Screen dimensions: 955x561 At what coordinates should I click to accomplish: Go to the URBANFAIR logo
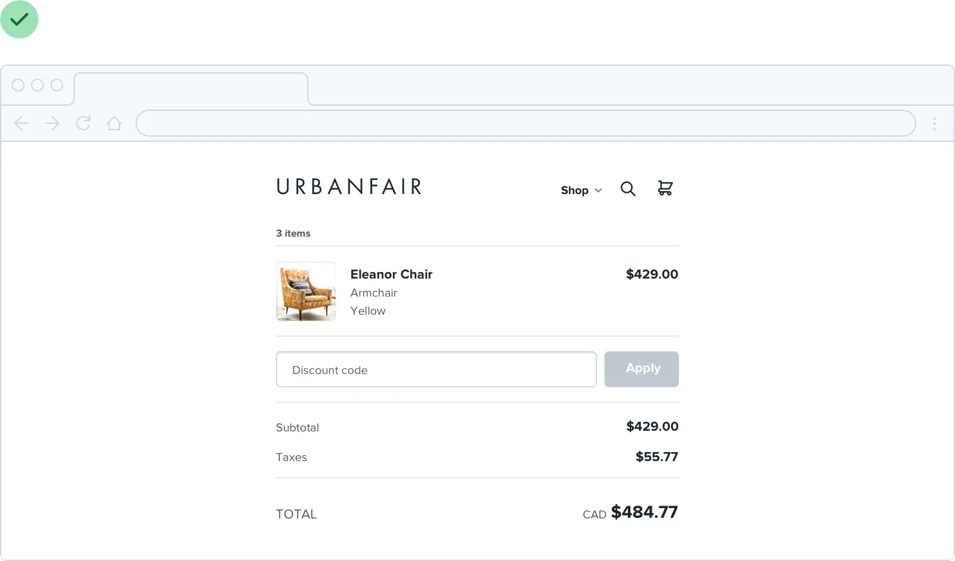pyautogui.click(x=349, y=187)
